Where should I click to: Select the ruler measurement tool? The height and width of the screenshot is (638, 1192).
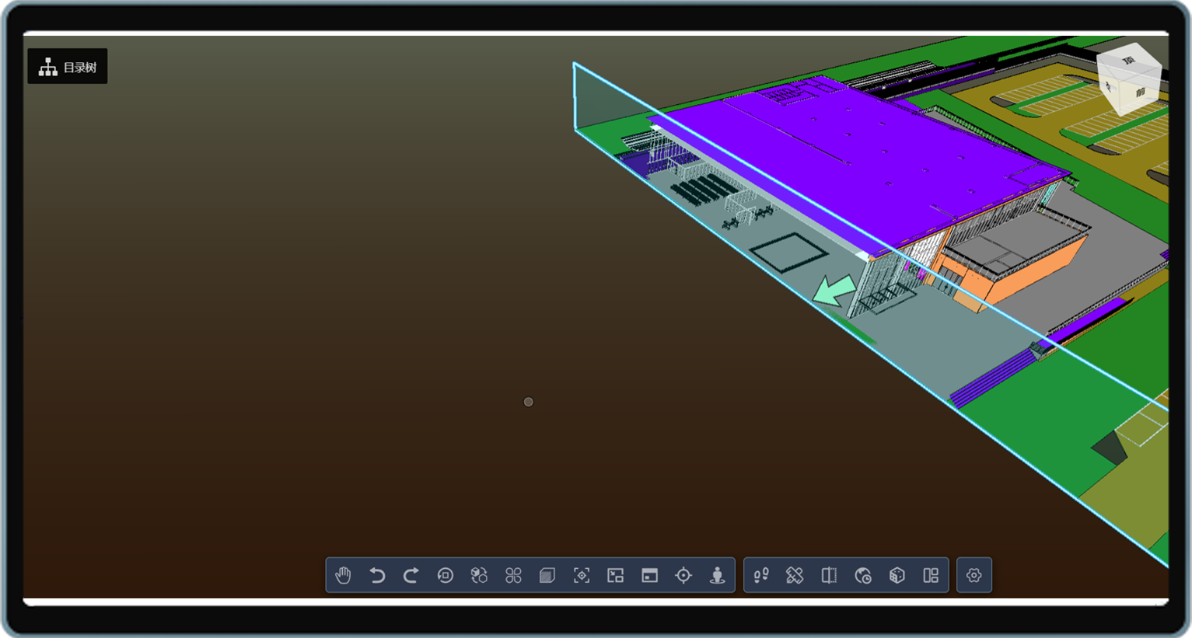tap(795, 575)
